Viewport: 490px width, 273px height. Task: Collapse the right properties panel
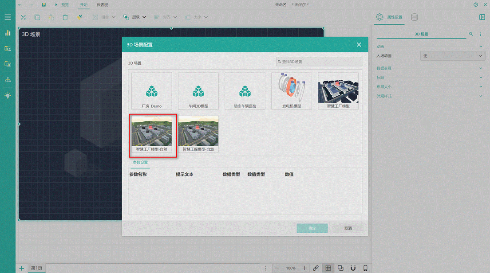coord(482,17)
